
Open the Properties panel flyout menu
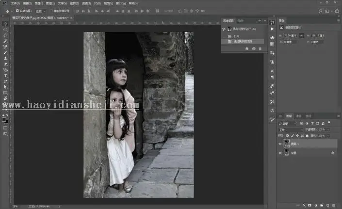tap(338, 20)
